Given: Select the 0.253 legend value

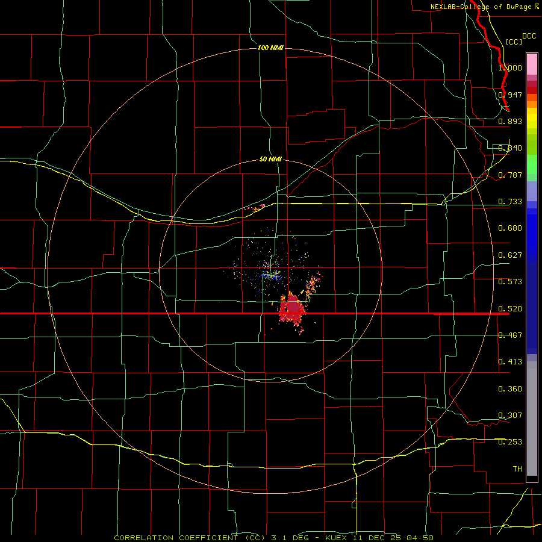Looking at the screenshot, I should click(510, 442).
